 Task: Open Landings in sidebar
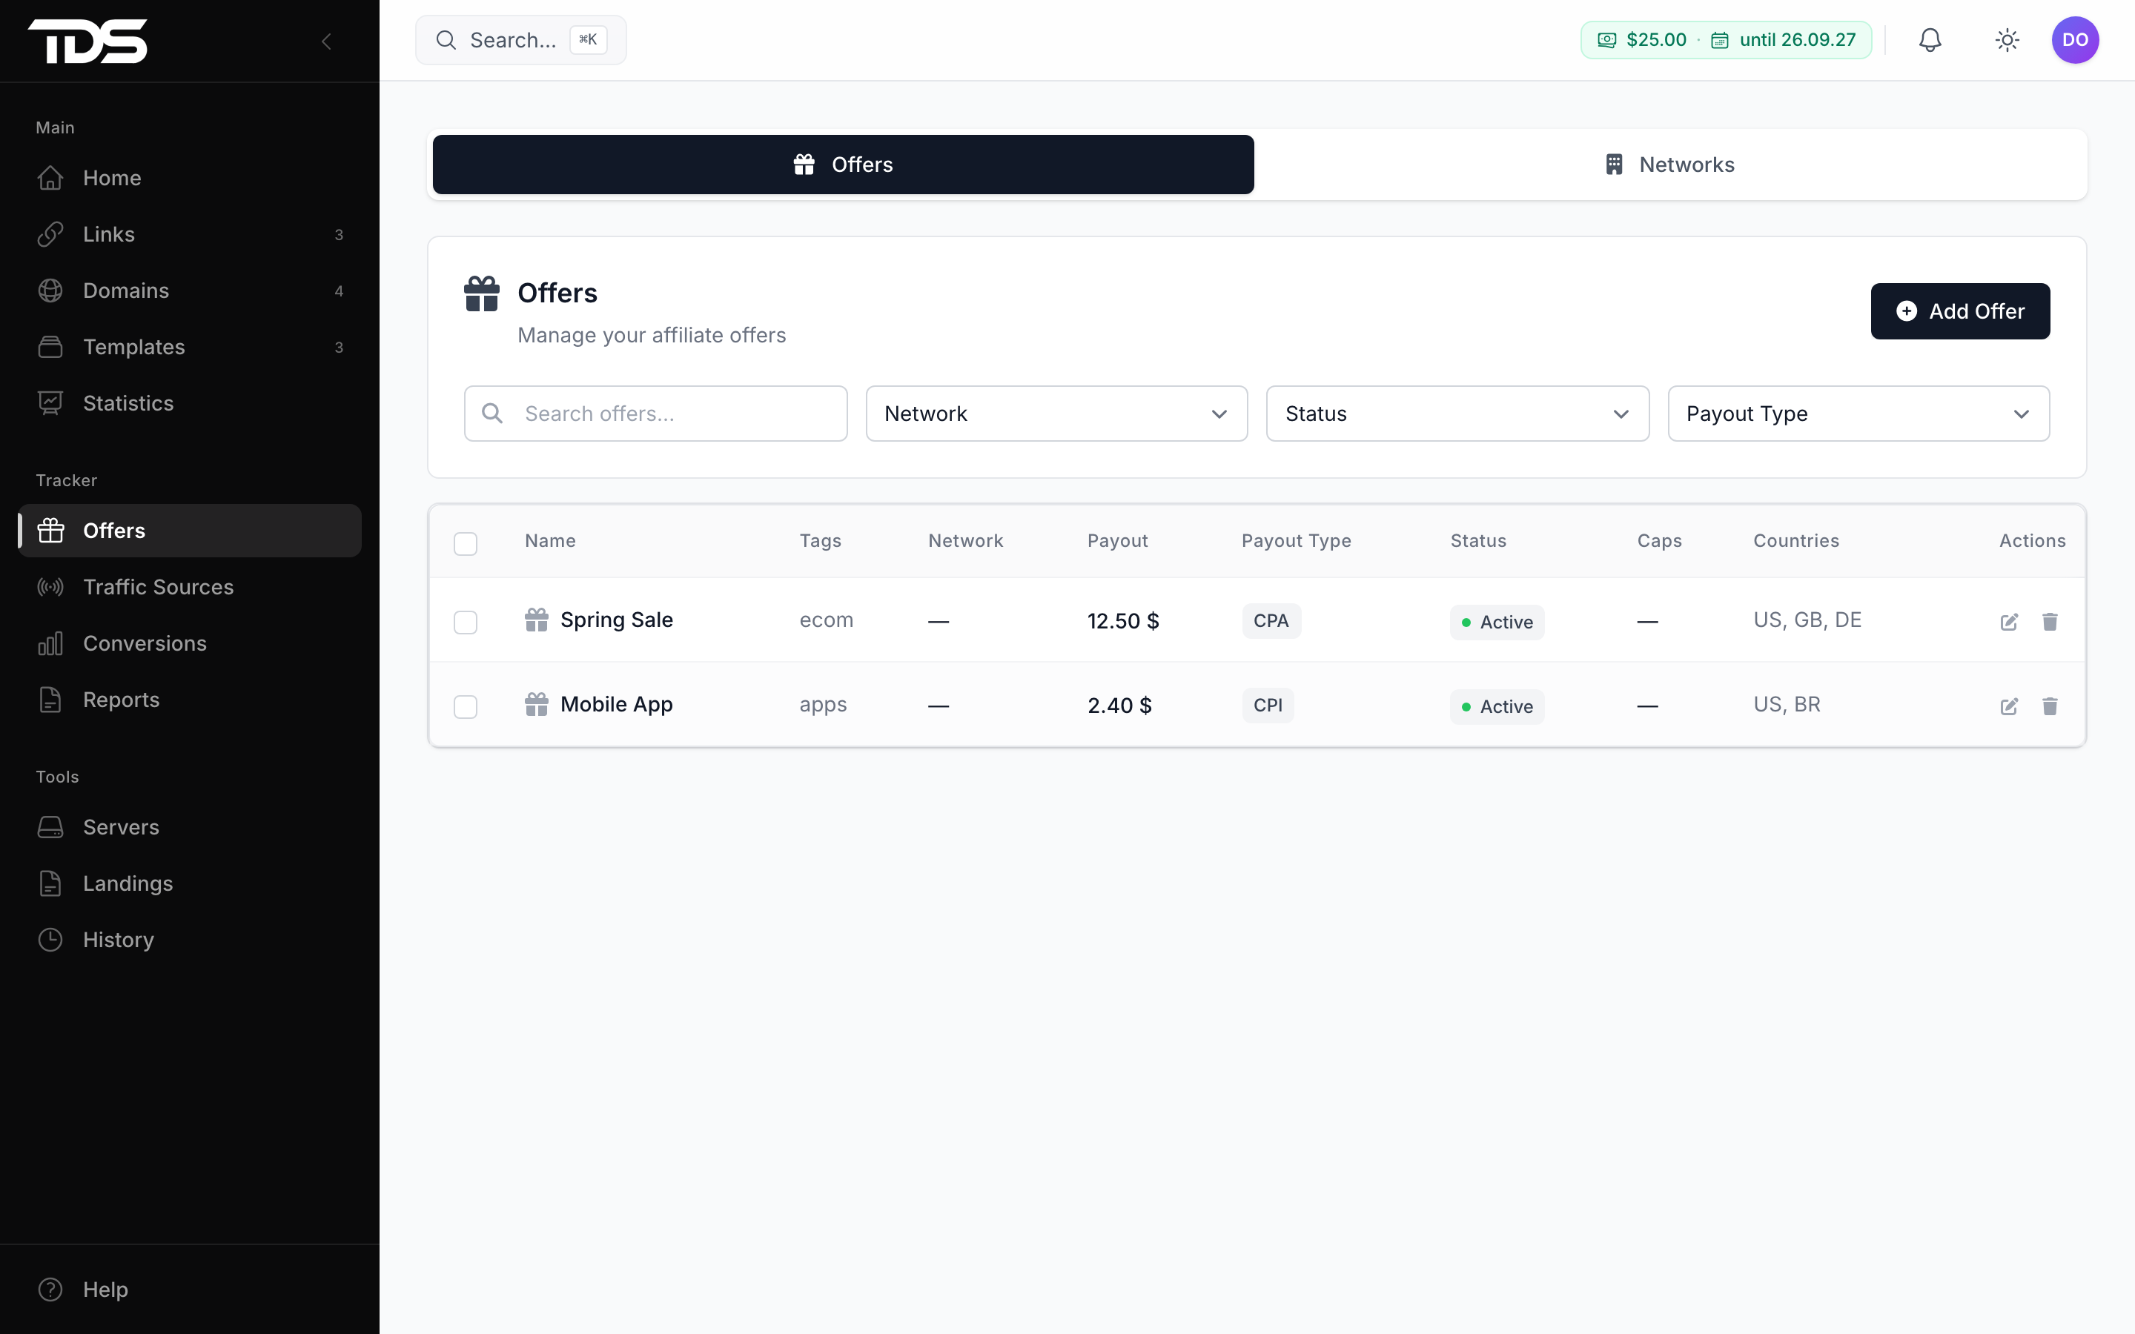pyautogui.click(x=190, y=883)
